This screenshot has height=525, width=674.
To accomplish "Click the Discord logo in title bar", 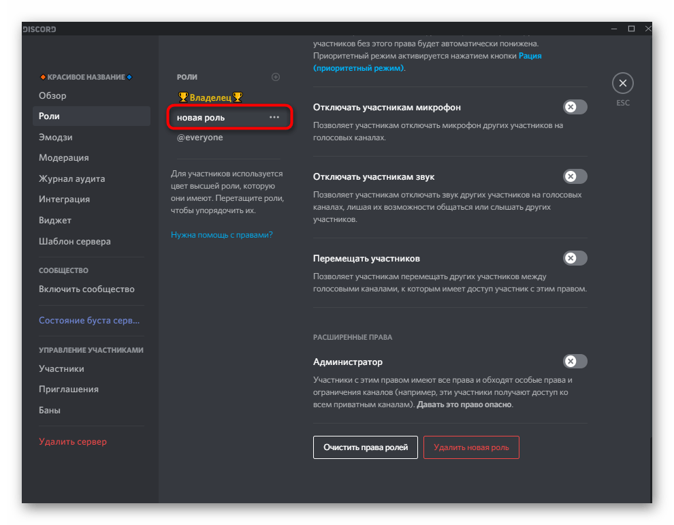I will coord(39,29).
